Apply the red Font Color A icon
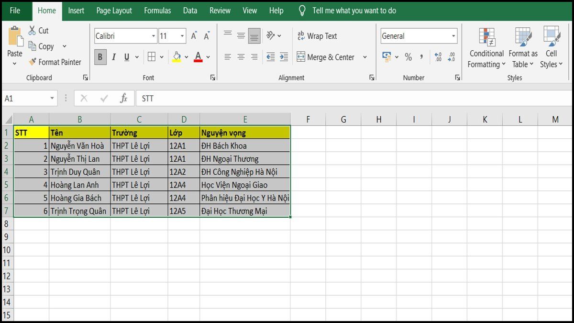The image size is (574, 323). click(x=198, y=57)
